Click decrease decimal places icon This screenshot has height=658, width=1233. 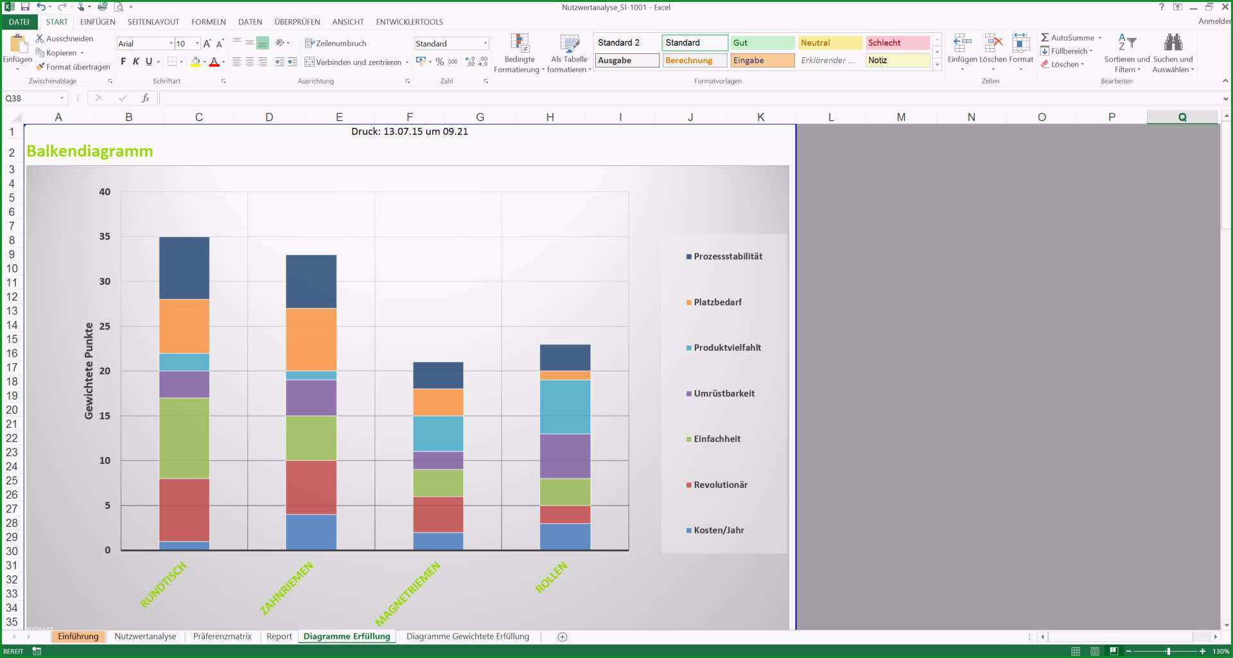coord(483,62)
